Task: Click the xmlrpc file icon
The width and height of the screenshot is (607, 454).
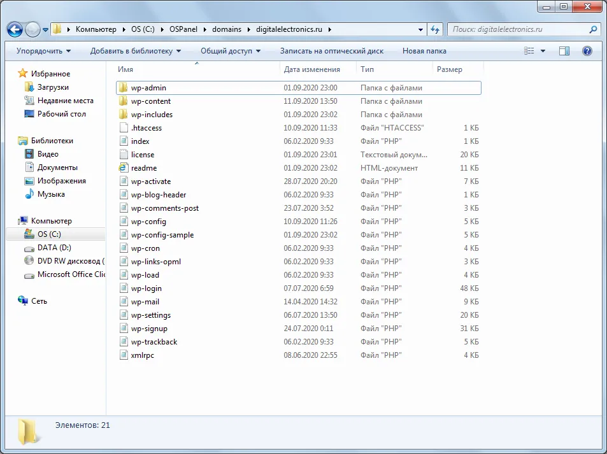Action: point(124,355)
